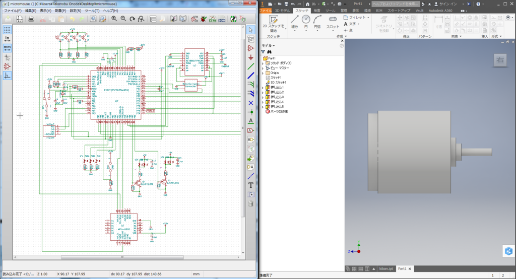Image resolution: width=516 pixels, height=279 pixels.
Task: Open the 拘束 panel dropdown
Action: coord(457,36)
